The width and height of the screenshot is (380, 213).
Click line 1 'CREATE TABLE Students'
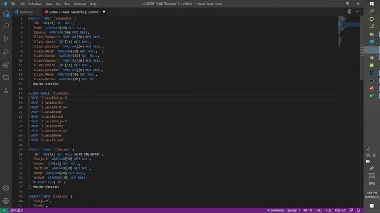point(52,18)
